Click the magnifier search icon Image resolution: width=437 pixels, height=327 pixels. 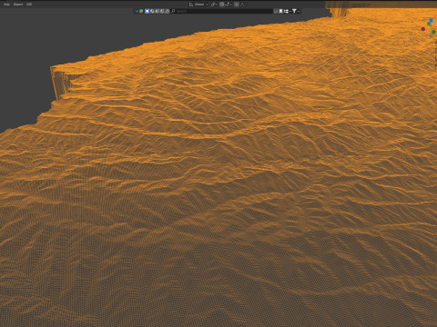point(173,11)
